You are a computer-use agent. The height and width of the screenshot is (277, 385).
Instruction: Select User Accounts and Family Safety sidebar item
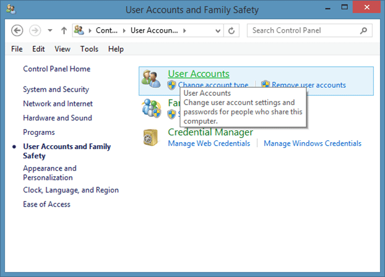67,151
